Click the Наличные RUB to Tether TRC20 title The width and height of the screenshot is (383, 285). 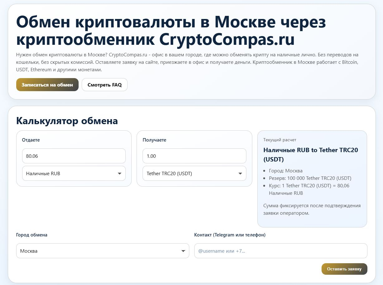311,155
